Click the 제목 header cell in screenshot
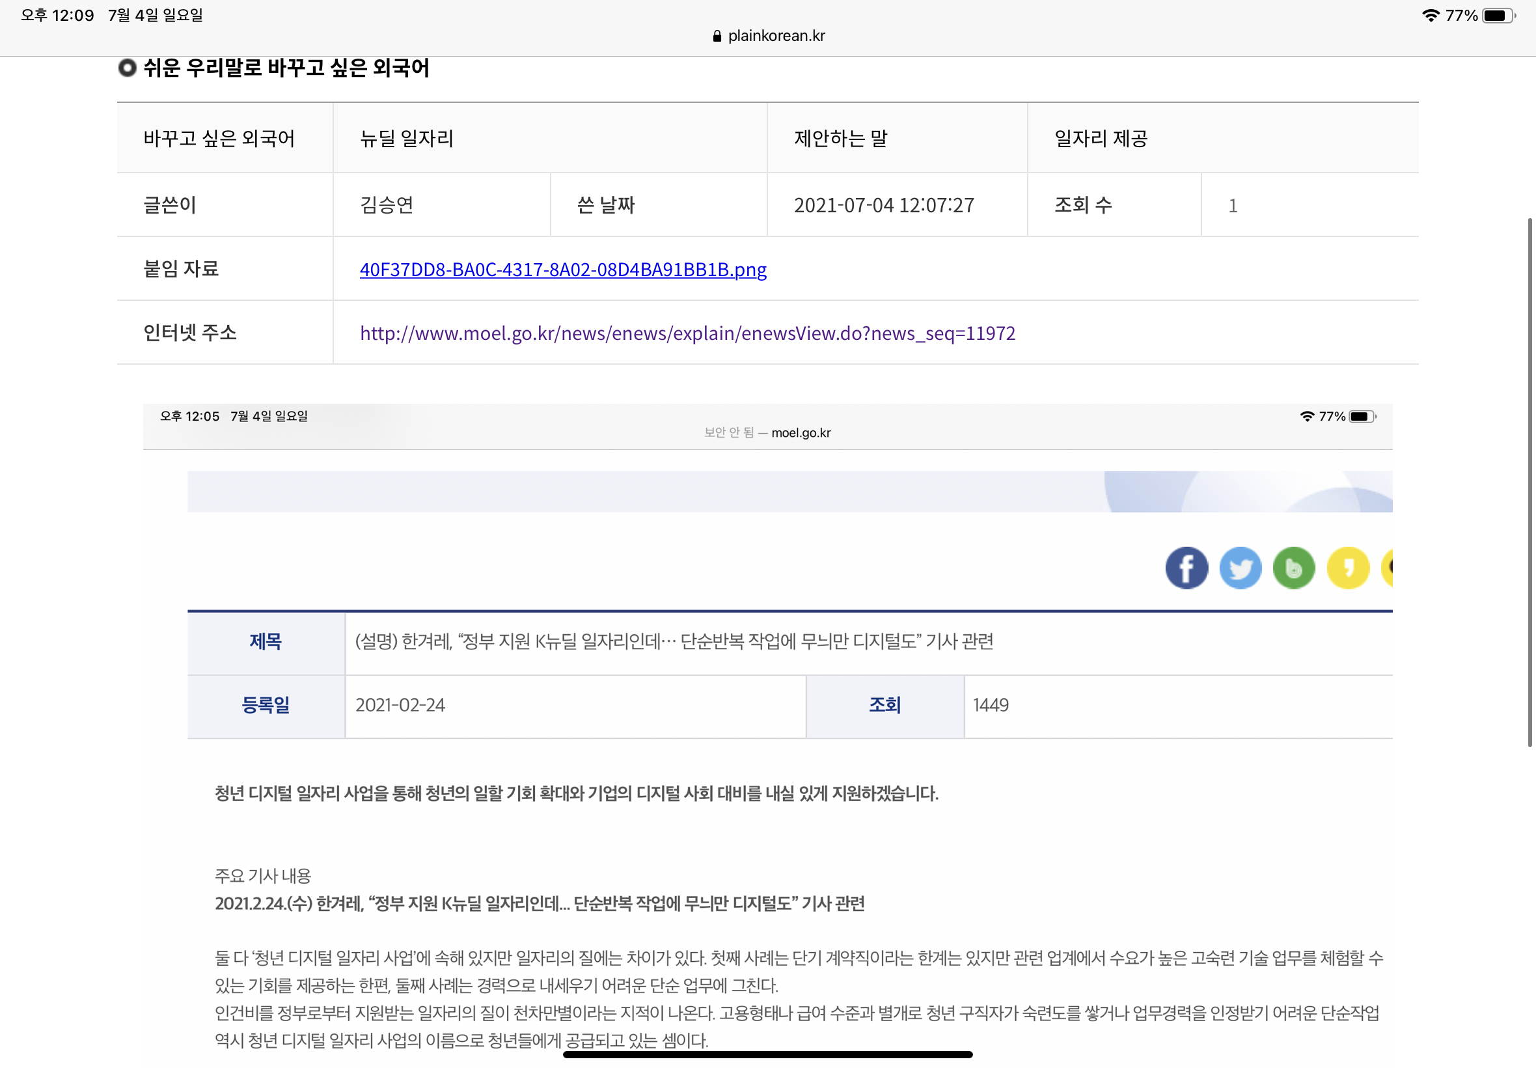 pyautogui.click(x=266, y=641)
